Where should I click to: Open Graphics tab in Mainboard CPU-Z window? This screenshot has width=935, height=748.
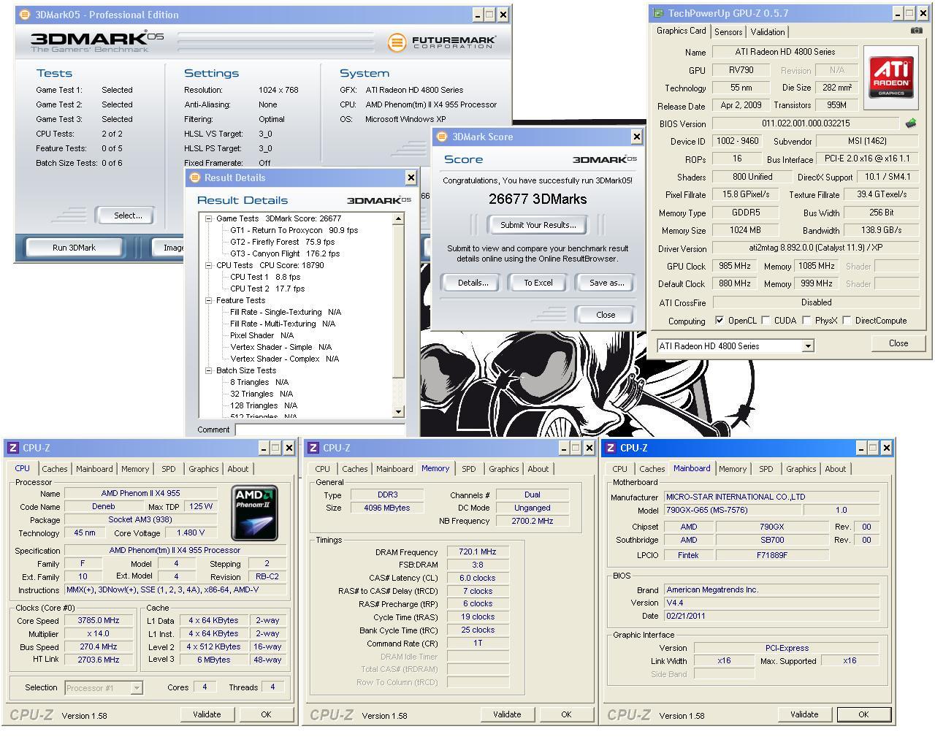point(801,469)
